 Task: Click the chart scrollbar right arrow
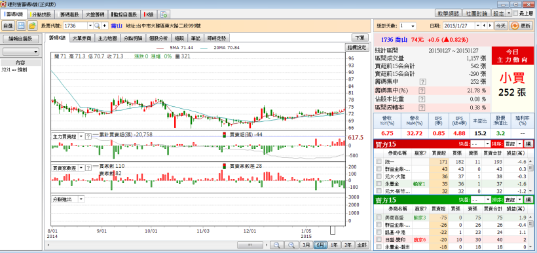click(267, 245)
